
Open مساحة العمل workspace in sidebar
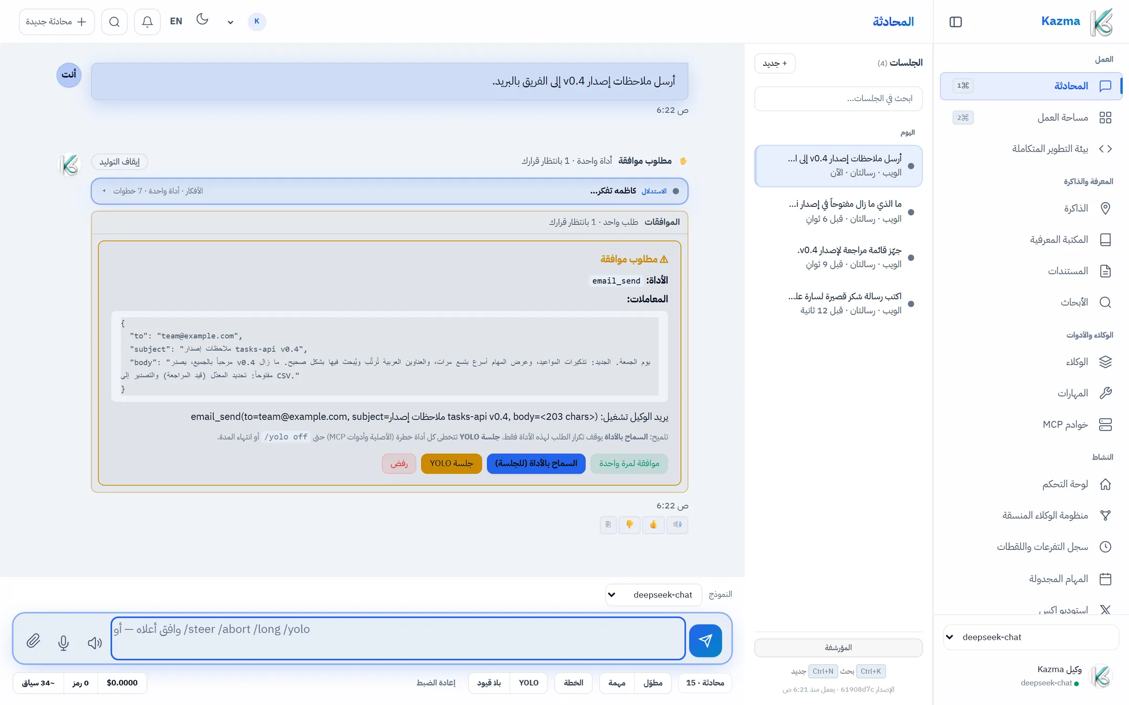(1031, 118)
